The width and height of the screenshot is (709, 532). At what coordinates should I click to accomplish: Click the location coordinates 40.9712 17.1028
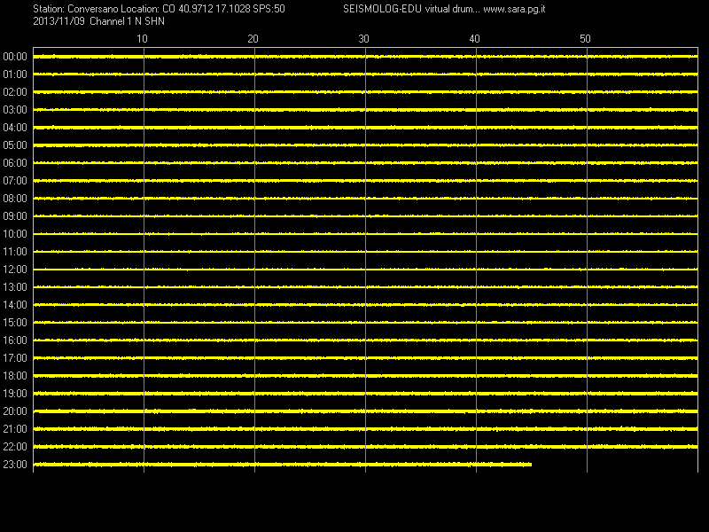click(x=214, y=9)
